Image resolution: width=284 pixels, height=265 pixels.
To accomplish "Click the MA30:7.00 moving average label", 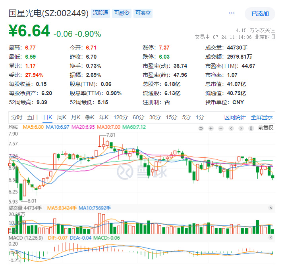I will [x=108, y=127].
